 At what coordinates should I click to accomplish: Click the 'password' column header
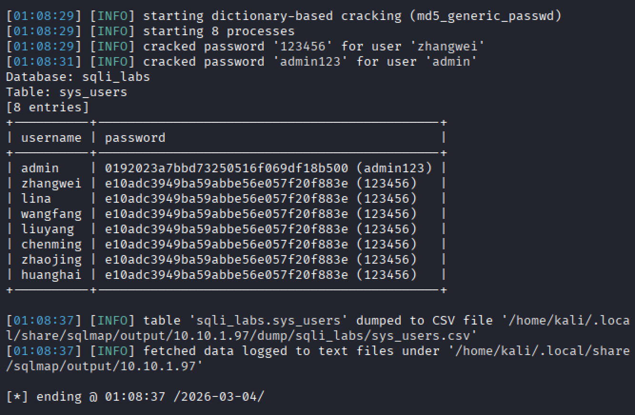point(135,138)
